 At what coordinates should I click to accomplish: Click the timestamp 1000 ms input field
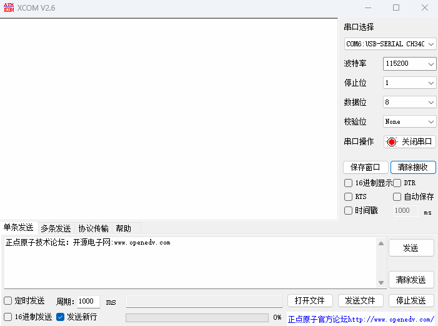pos(406,211)
